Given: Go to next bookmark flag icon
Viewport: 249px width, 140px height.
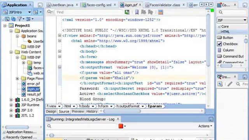Looking at the screenshot, I should coord(144,12).
